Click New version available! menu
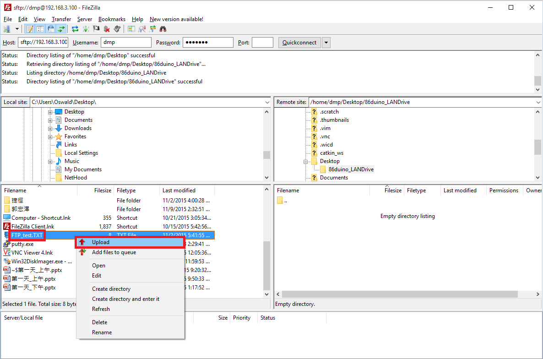The image size is (543, 359). (176, 19)
